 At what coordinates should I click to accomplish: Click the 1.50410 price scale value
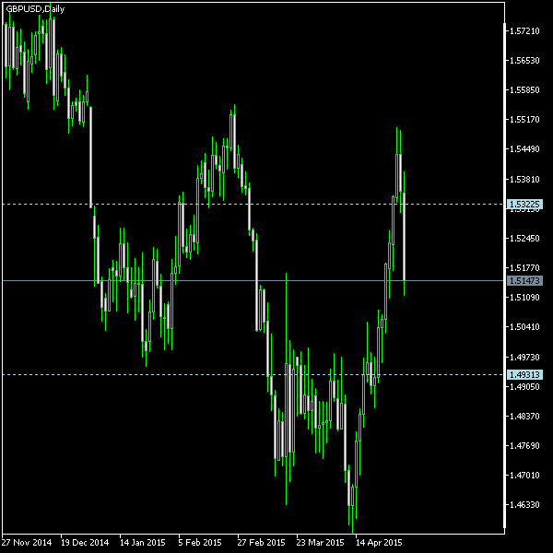pyautogui.click(x=524, y=327)
